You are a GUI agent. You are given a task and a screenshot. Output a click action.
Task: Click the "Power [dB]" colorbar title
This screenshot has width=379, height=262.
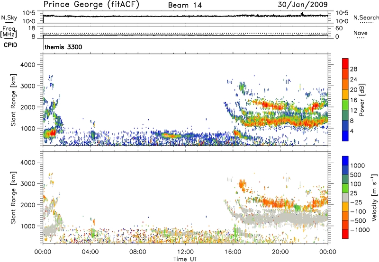tap(362, 100)
